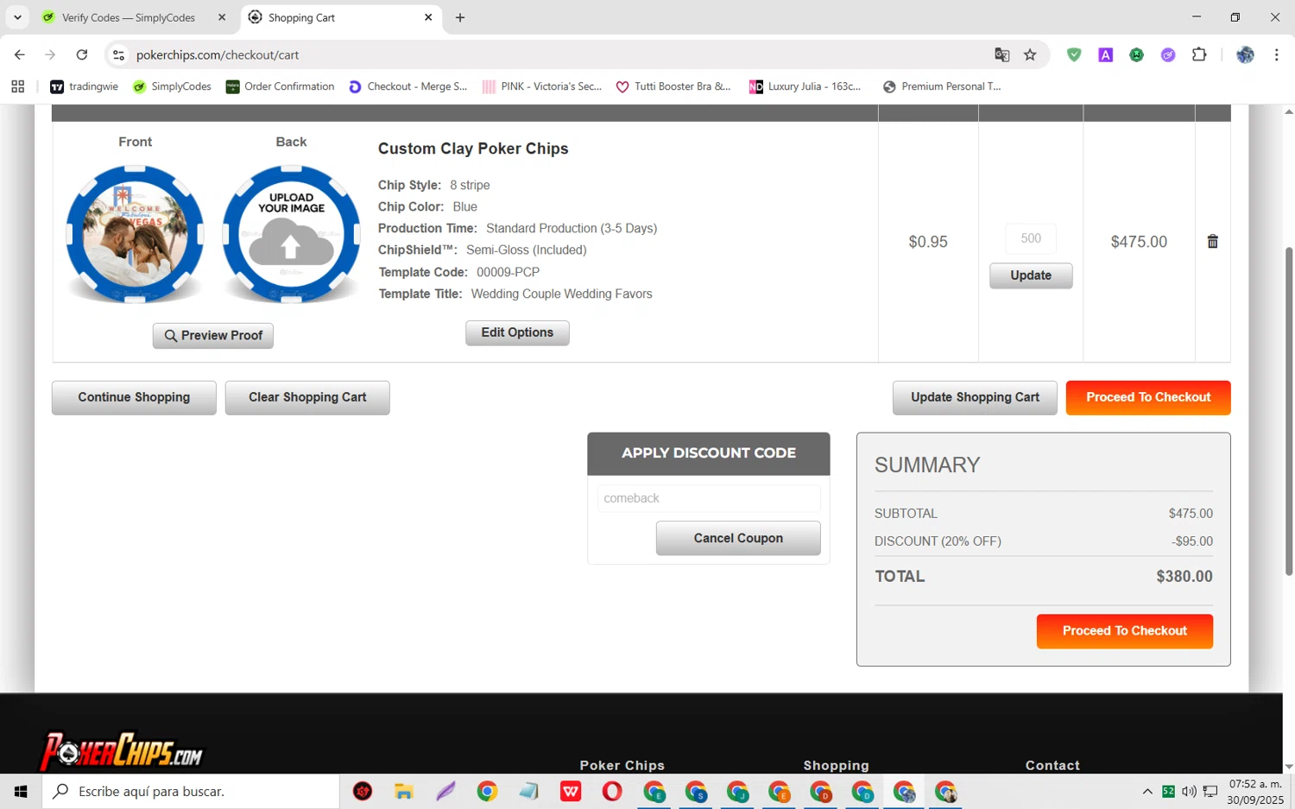Go back to the previous page
Image resolution: width=1295 pixels, height=809 pixels.
tap(20, 55)
